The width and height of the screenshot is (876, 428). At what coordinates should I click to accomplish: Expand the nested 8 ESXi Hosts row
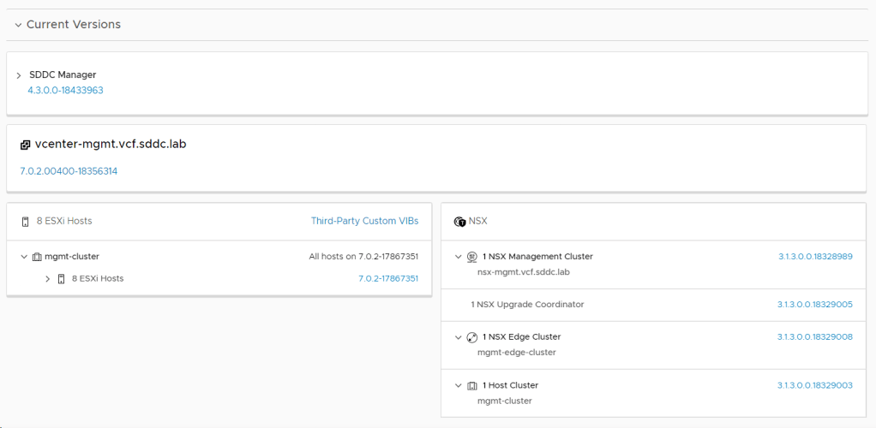pos(48,278)
